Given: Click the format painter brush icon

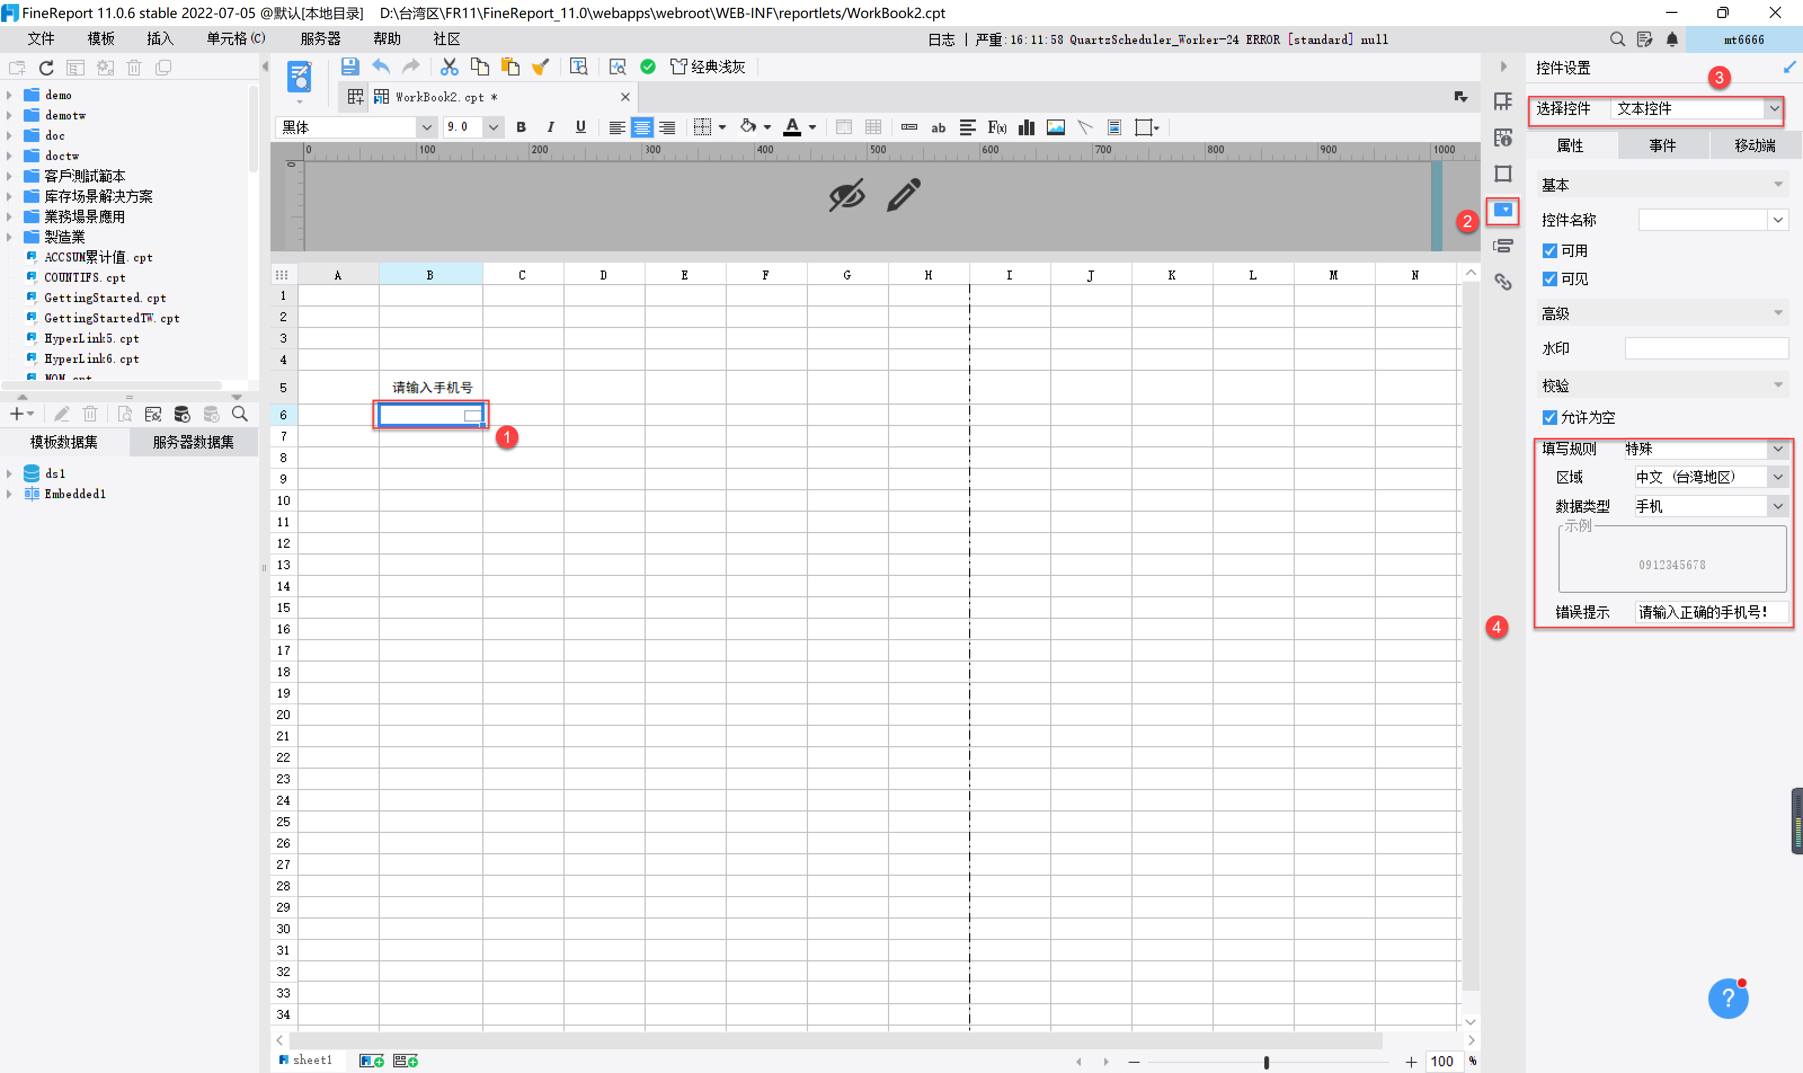Looking at the screenshot, I should pos(540,66).
